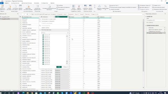Click Create Source ribbon icon

[9, 6]
